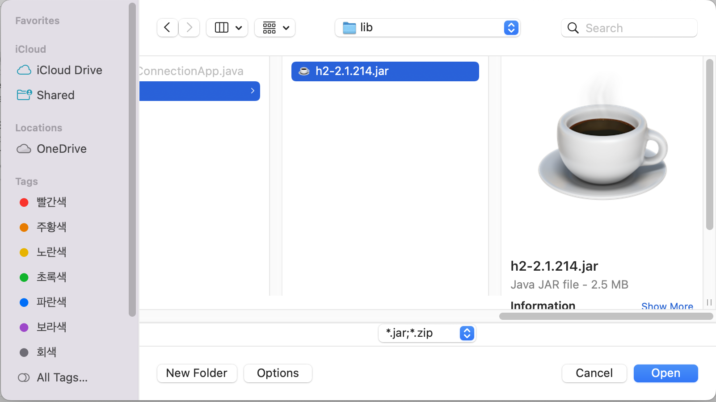Screen dimensions: 716x402
Task: Open the *.jar;*.zip file type dropdown
Action: (x=427, y=333)
